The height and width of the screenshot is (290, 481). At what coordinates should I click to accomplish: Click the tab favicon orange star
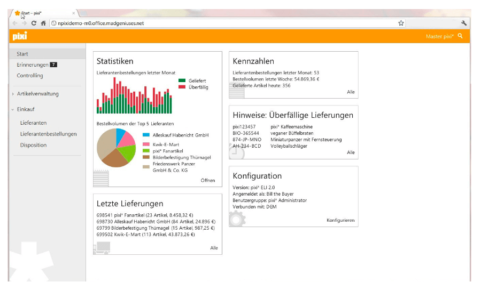[x=18, y=13]
